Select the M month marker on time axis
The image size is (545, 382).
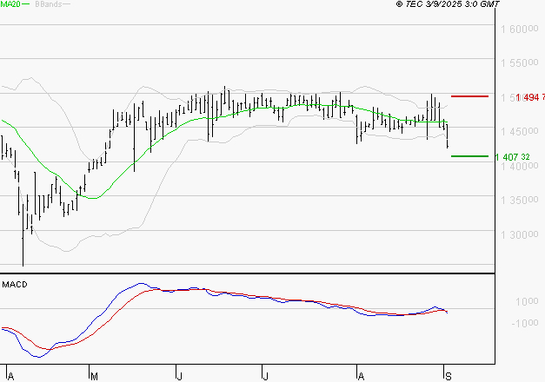[x=92, y=375]
